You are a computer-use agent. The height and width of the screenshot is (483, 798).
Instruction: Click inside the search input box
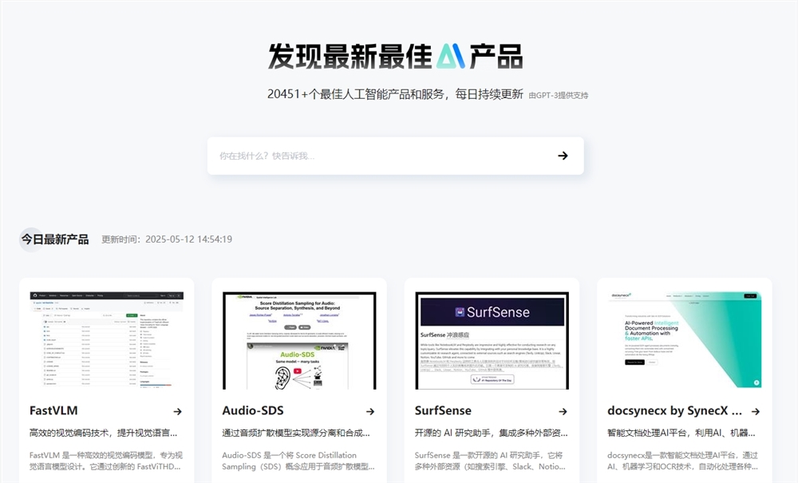click(x=359, y=155)
